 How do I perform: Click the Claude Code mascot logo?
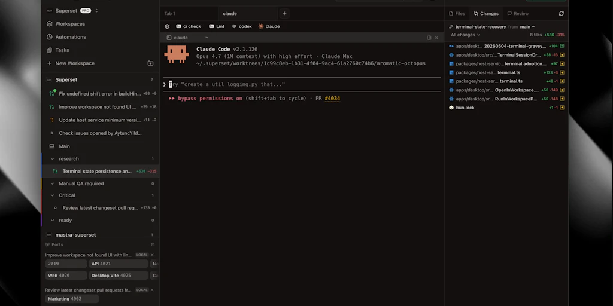tap(177, 54)
